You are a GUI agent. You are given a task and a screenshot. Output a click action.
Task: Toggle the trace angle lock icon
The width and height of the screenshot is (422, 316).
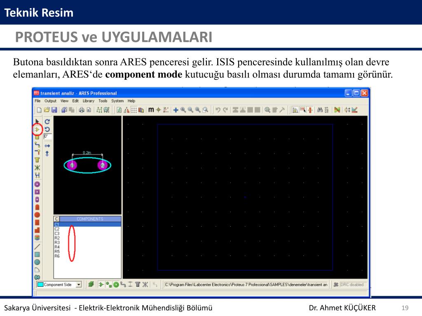295,110
